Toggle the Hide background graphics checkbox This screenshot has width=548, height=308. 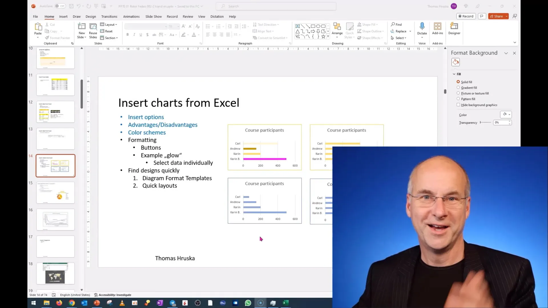(458, 105)
